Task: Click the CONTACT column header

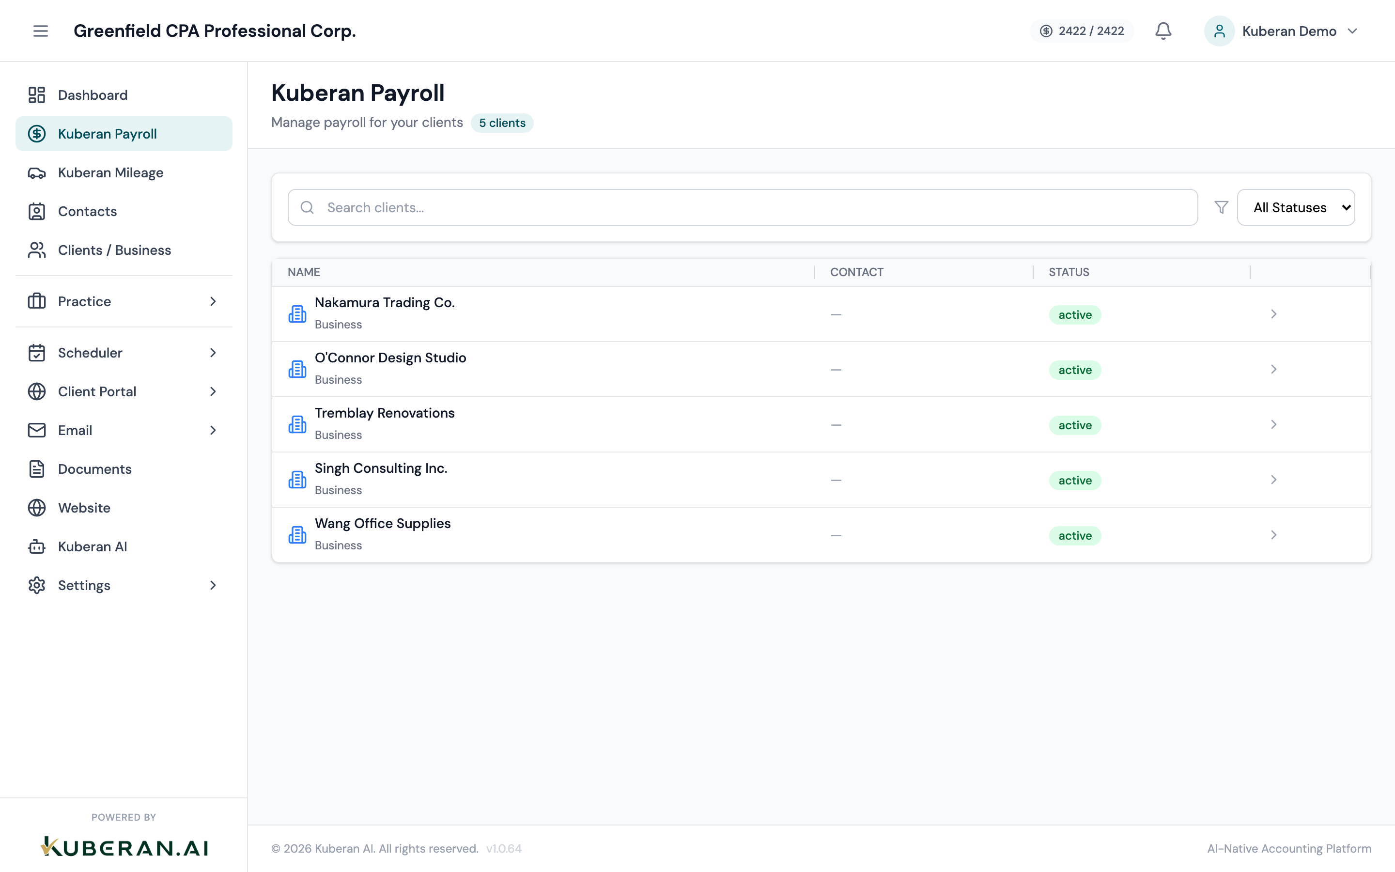Action: [x=856, y=272]
